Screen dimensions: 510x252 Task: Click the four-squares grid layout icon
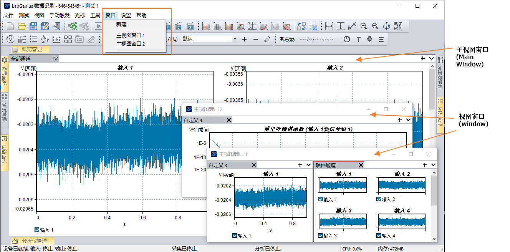click(x=68, y=39)
